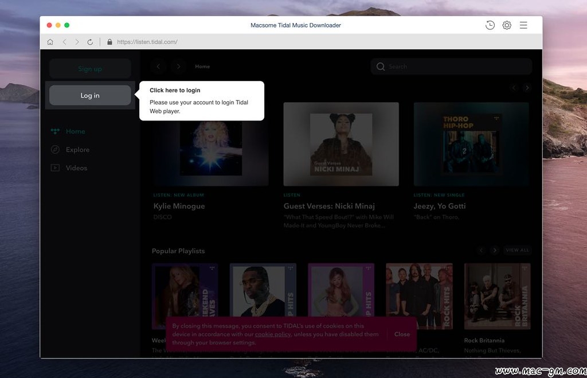587x378 pixels.
Task: Open the Home sidebar item
Action: coord(75,131)
